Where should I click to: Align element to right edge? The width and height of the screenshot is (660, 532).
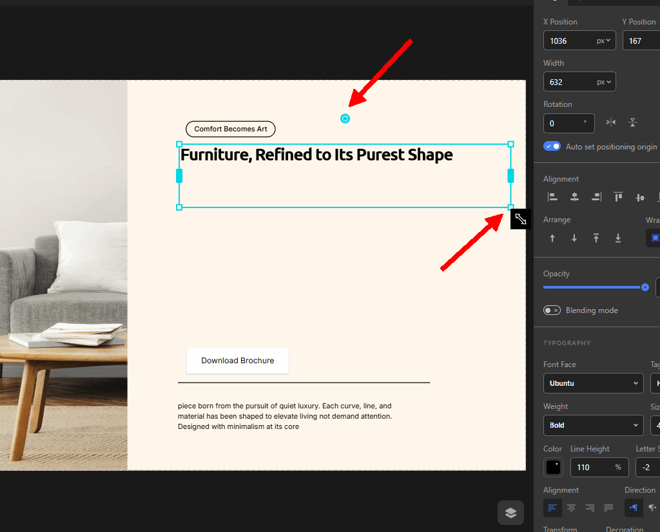(596, 196)
